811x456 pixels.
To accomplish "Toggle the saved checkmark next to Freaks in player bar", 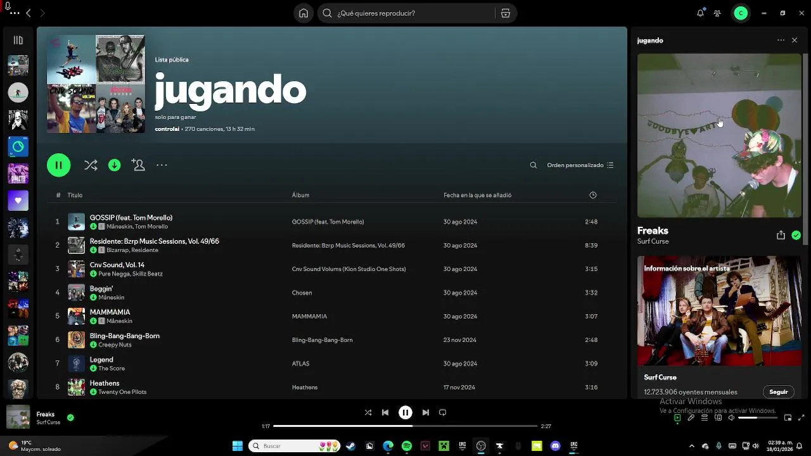I will [x=70, y=417].
